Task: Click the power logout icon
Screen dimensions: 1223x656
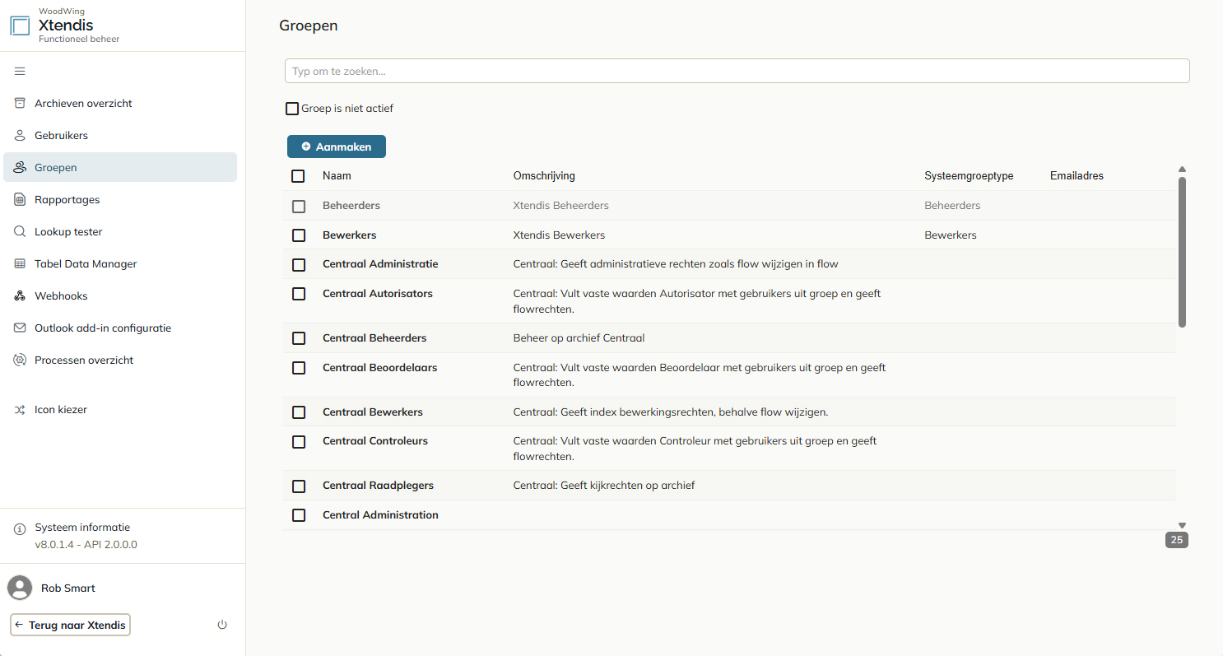Action: [222, 625]
